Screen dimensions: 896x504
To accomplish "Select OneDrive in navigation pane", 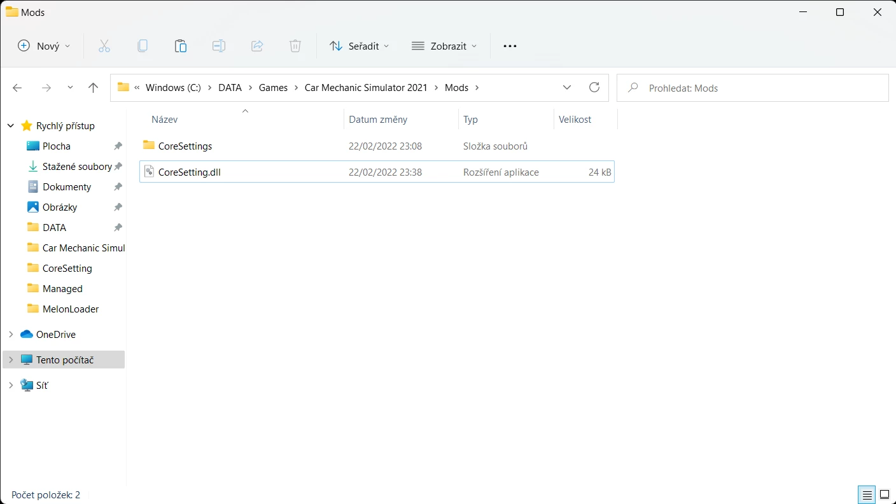I will coord(56,335).
